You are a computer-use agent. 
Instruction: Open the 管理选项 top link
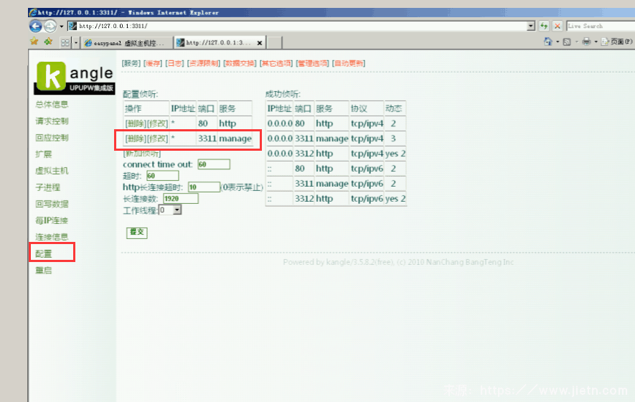tap(312, 63)
